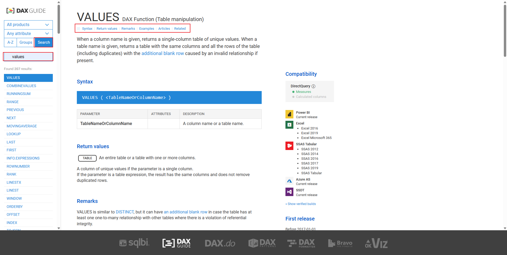
Task: Open LINESTX in results list
Action: pyautogui.click(x=28, y=183)
